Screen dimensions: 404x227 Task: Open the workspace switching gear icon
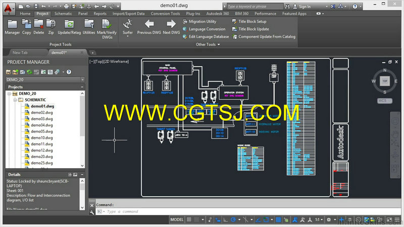[329, 219]
